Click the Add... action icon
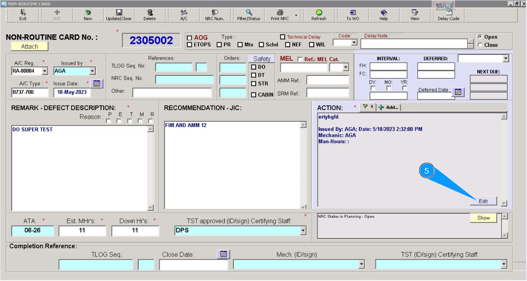Viewport: 527px width, 281px height. pos(381,107)
